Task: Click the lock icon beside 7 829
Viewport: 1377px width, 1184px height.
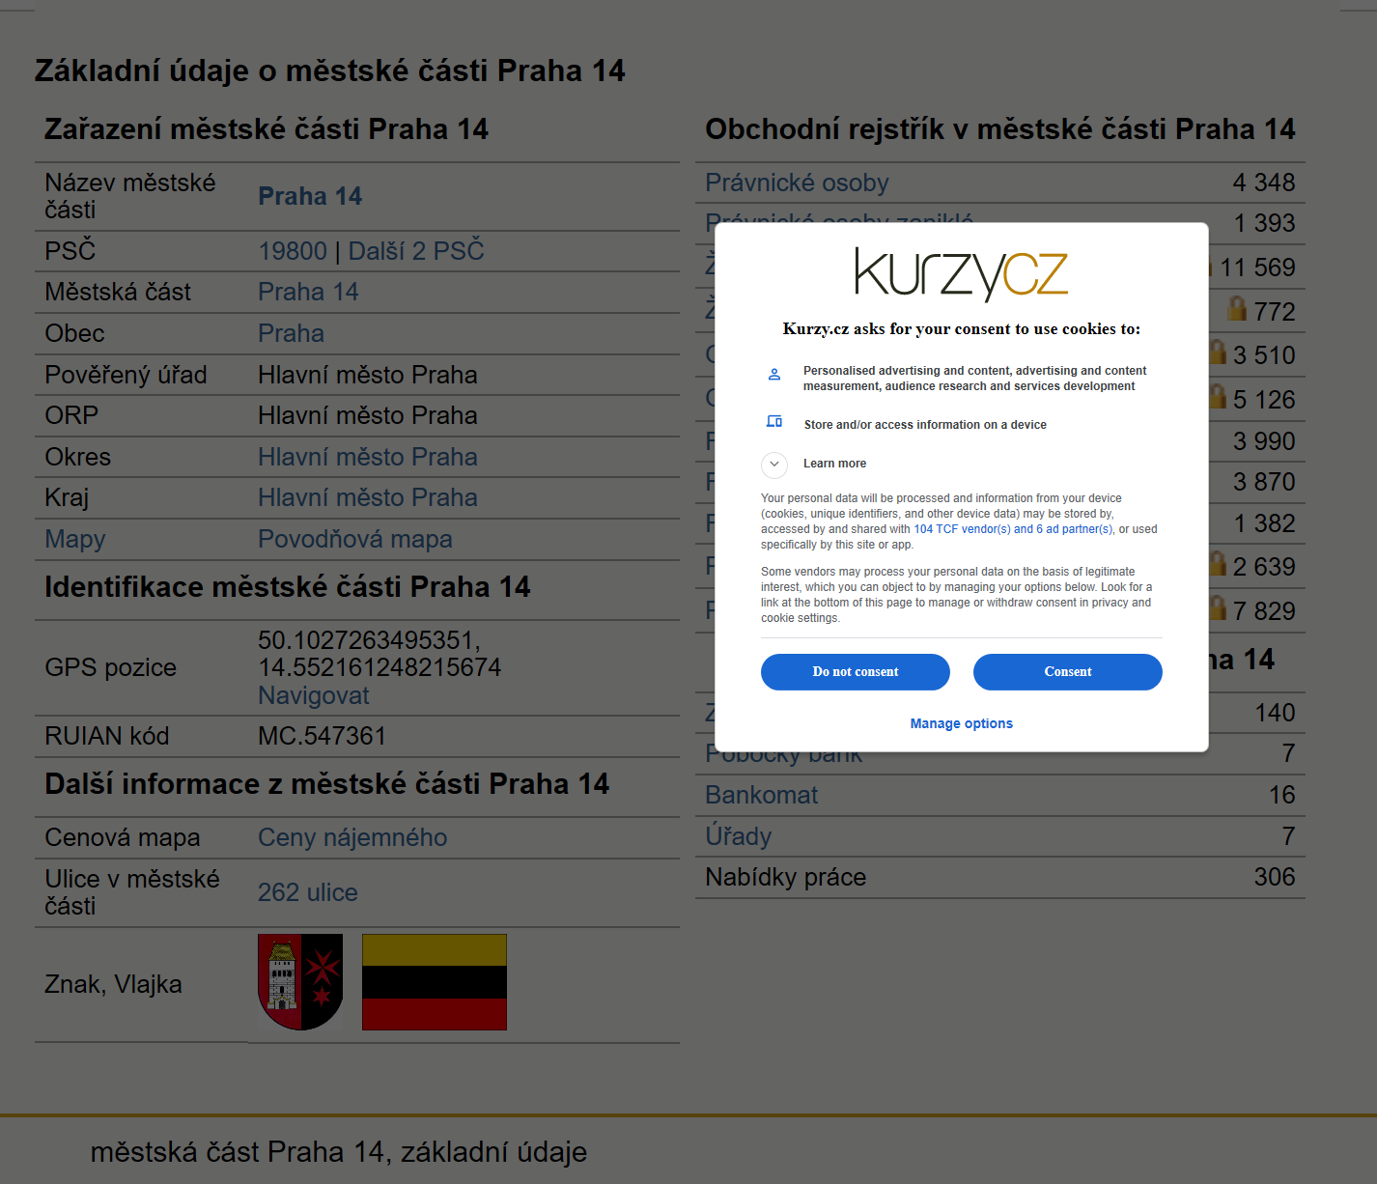Action: pyautogui.click(x=1218, y=607)
